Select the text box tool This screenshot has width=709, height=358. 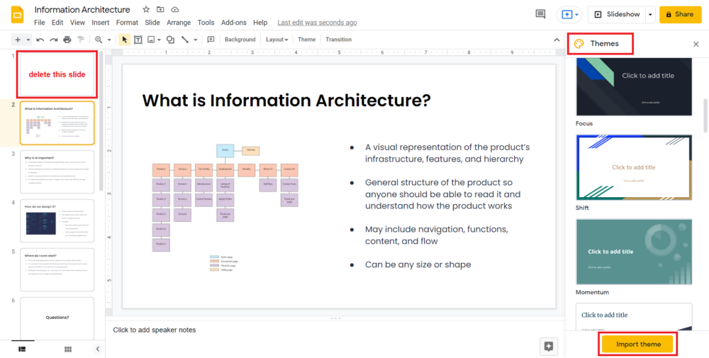point(138,40)
